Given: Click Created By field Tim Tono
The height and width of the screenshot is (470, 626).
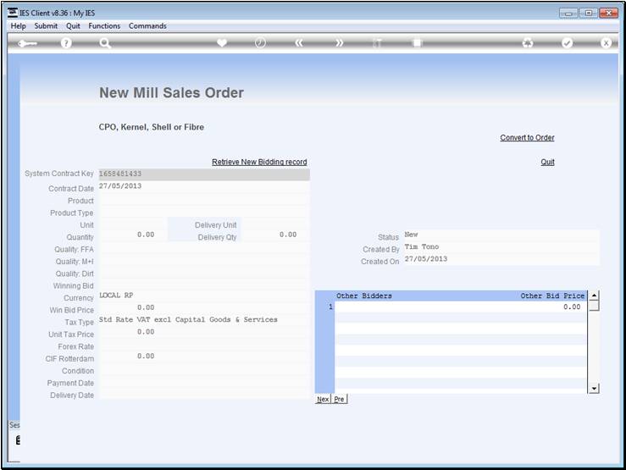Looking at the screenshot, I should [x=501, y=247].
